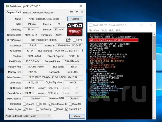Image resolution: width=162 pixels, height=122 pixels.
Task: Click the GPU temp line in GPU Shark
Action: [104, 59]
